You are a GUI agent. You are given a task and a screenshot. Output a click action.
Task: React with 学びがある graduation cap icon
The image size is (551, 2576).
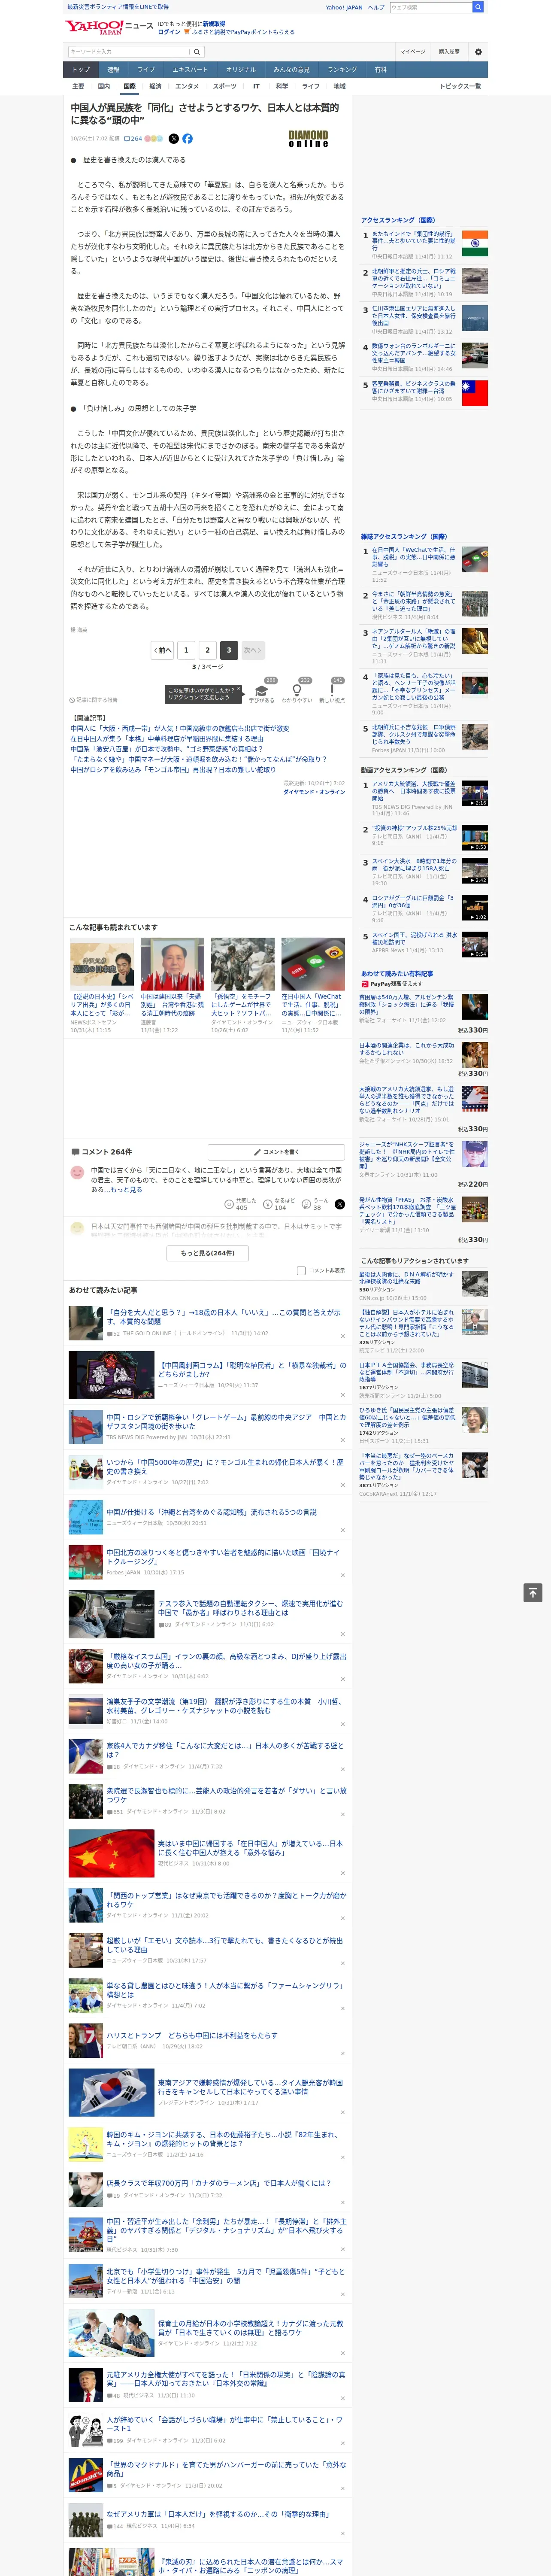262,690
